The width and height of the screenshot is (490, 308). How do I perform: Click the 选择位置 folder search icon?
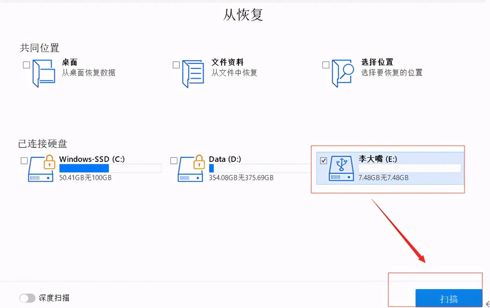point(343,73)
